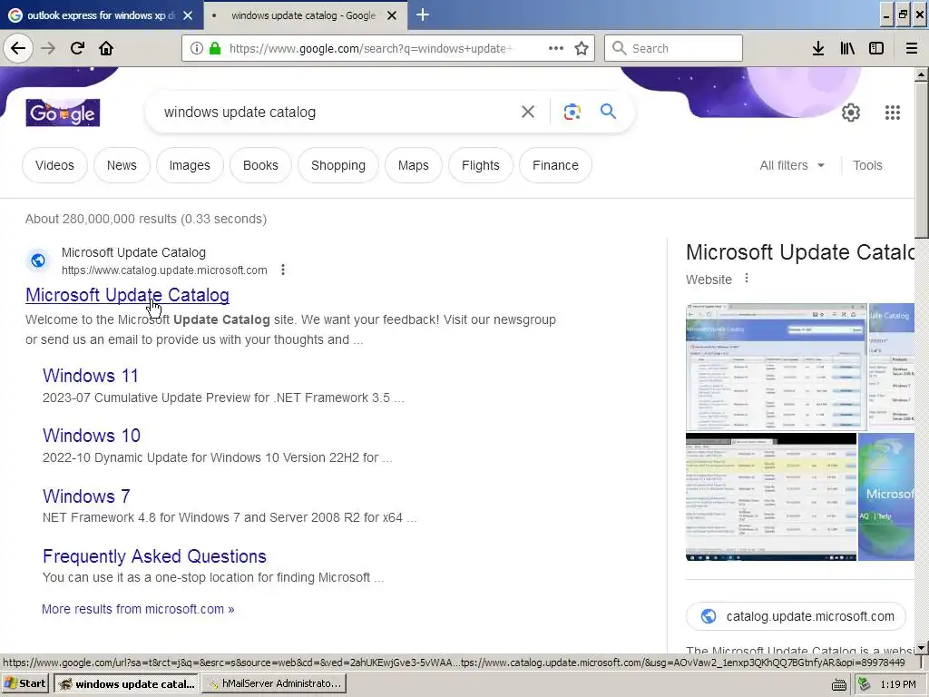Open the Google apps grid icon
Screen dimensions: 929x697
893,112
